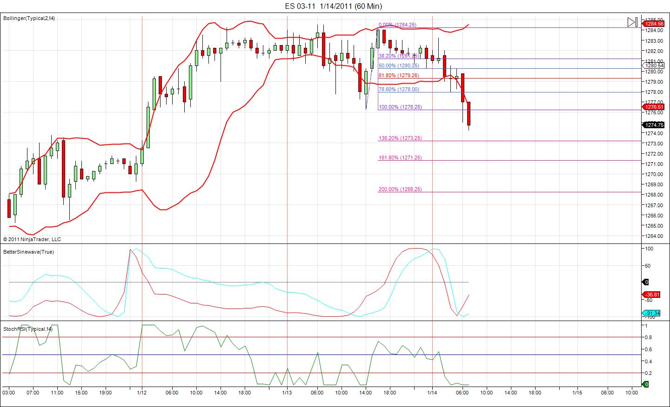Click the 1273.00 price axis label
This screenshot has height=407, width=670.
point(654,144)
